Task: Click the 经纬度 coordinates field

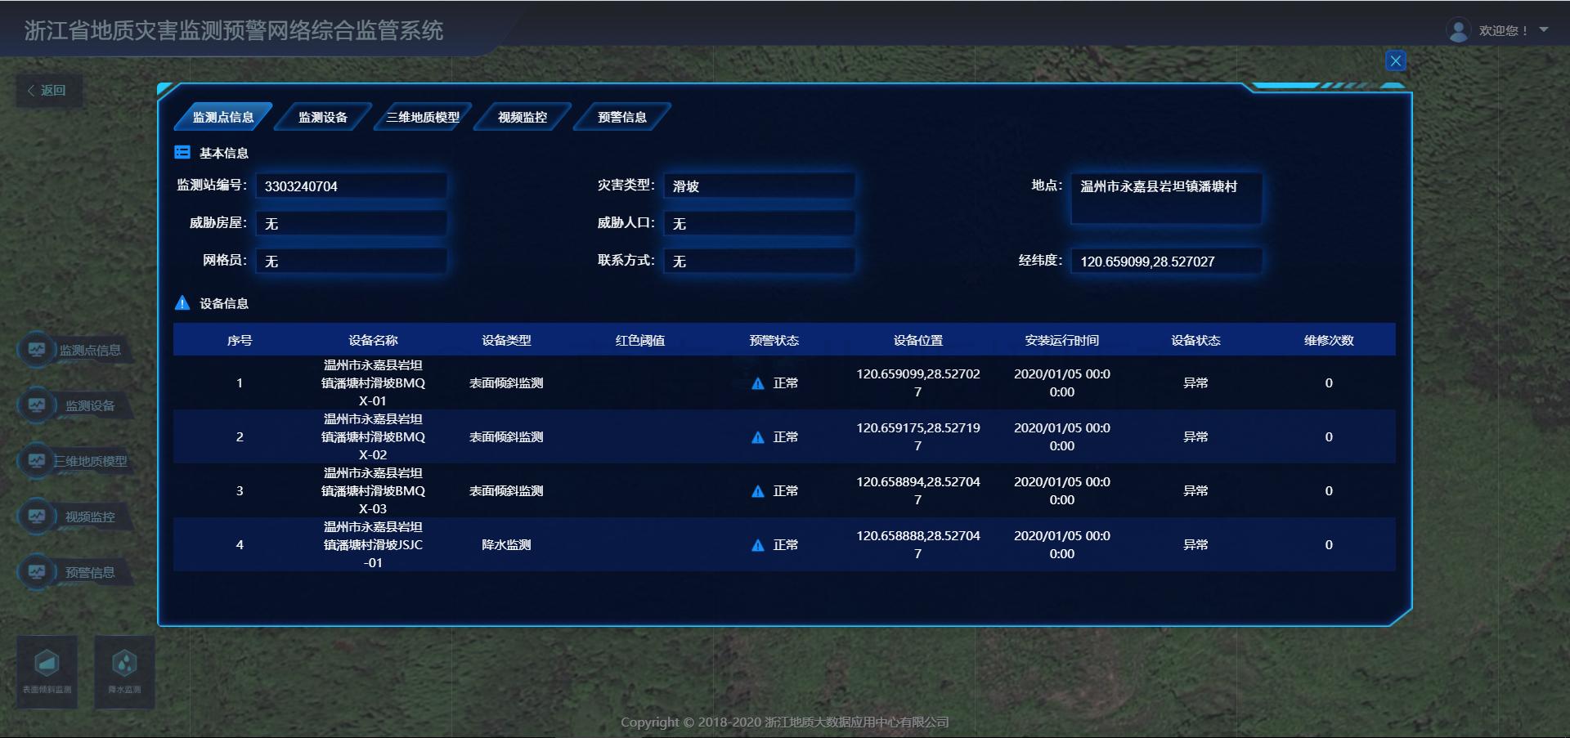Action: click(x=1165, y=262)
